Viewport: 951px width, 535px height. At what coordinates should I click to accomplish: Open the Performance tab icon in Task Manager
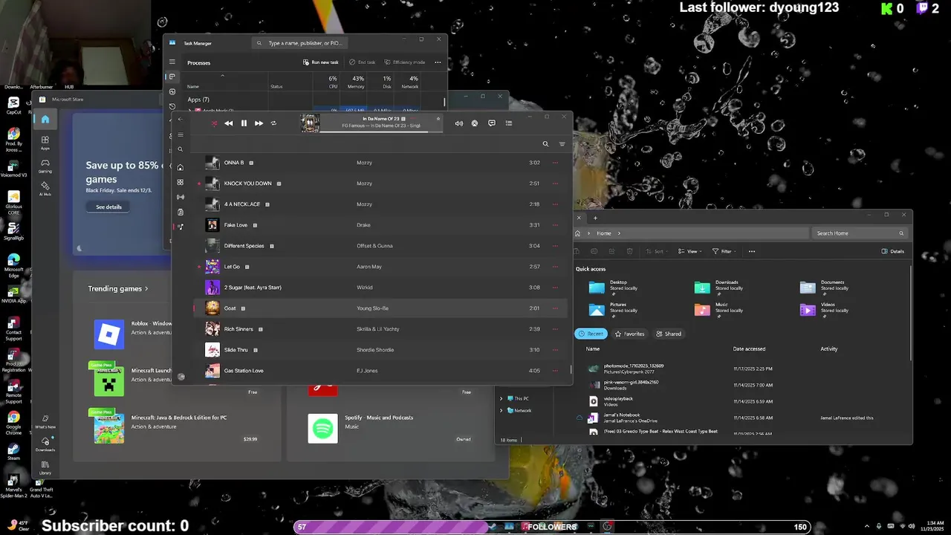click(x=172, y=91)
